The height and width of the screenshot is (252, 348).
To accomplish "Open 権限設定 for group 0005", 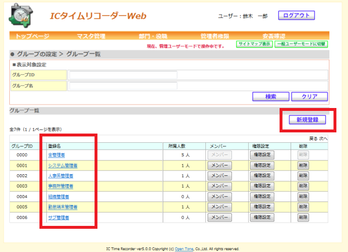I will (262, 207).
